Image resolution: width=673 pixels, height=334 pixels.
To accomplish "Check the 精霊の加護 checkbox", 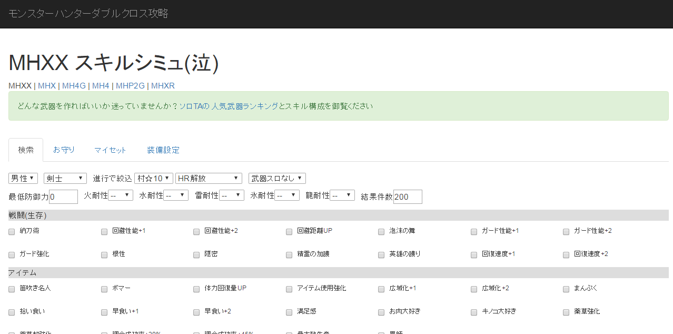I will [x=289, y=255].
